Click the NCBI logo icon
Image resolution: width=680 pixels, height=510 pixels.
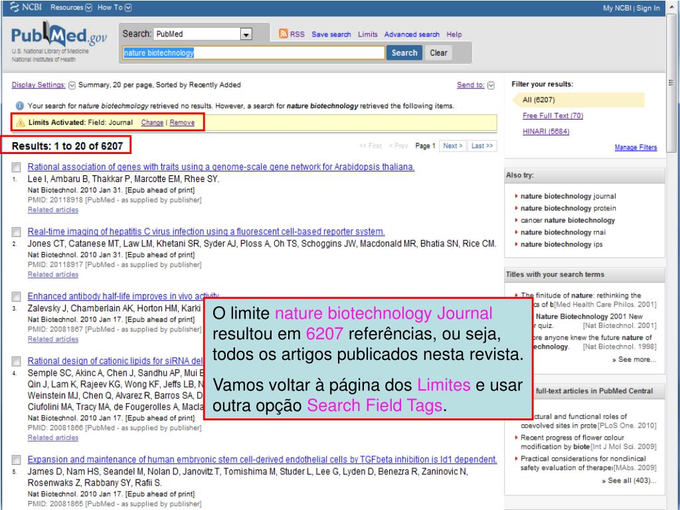click(15, 7)
